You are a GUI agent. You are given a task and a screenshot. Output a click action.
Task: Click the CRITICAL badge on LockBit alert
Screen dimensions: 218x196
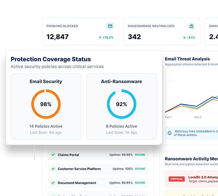click(176, 179)
